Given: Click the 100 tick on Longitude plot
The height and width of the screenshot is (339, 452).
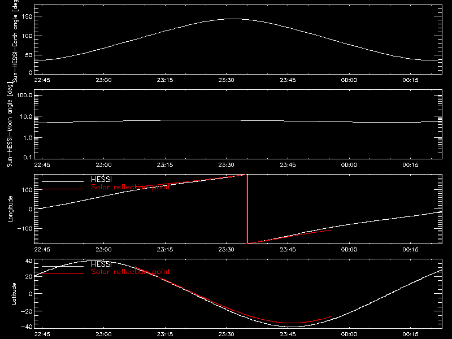Looking at the screenshot, I should [27, 190].
